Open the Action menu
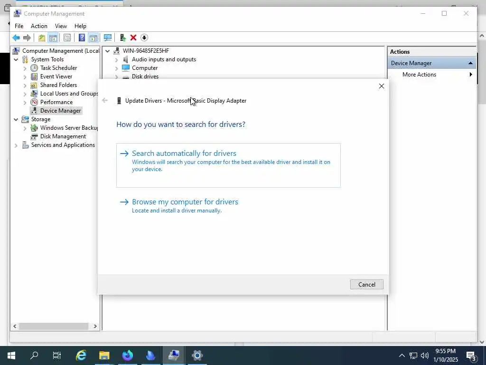Image resolution: width=486 pixels, height=365 pixels. pyautogui.click(x=39, y=26)
